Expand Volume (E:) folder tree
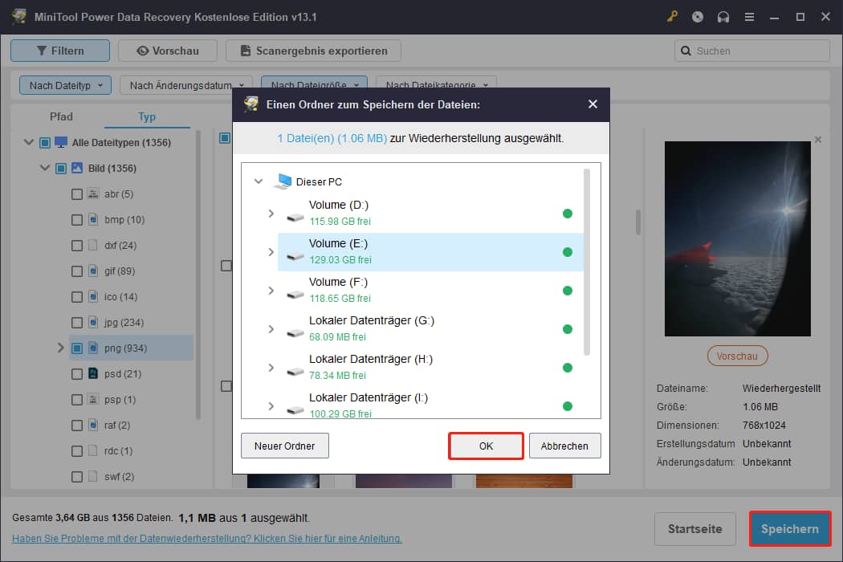The height and width of the screenshot is (562, 843). click(271, 251)
